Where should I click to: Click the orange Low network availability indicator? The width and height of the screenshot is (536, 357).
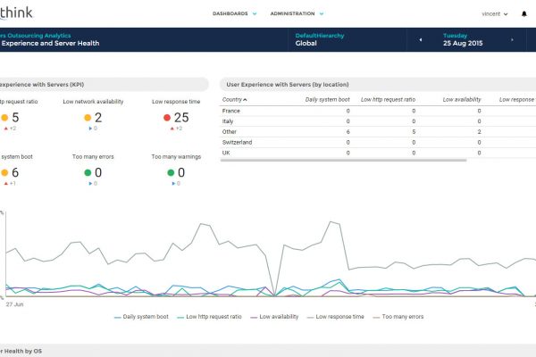coord(88,118)
